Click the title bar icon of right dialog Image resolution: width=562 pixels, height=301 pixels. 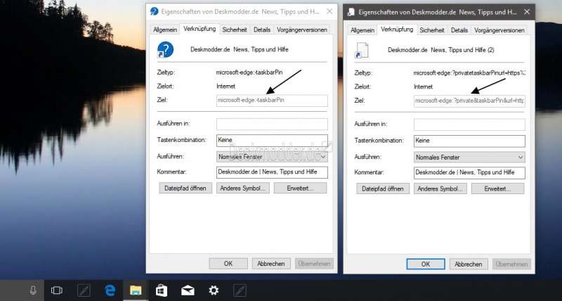[x=351, y=12]
